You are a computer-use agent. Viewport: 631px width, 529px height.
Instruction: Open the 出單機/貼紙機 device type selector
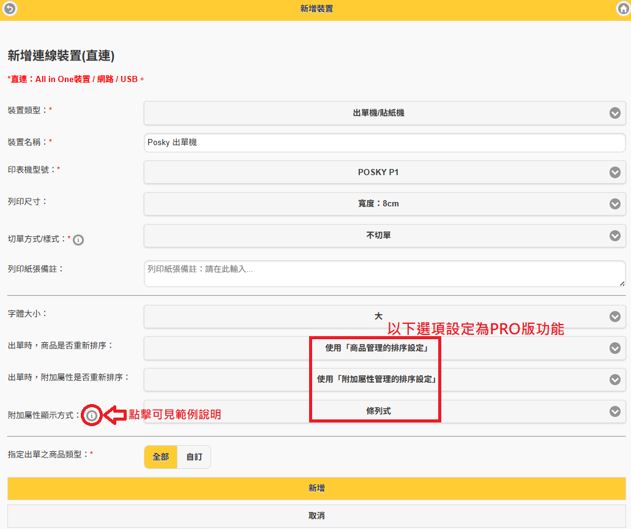click(x=378, y=113)
